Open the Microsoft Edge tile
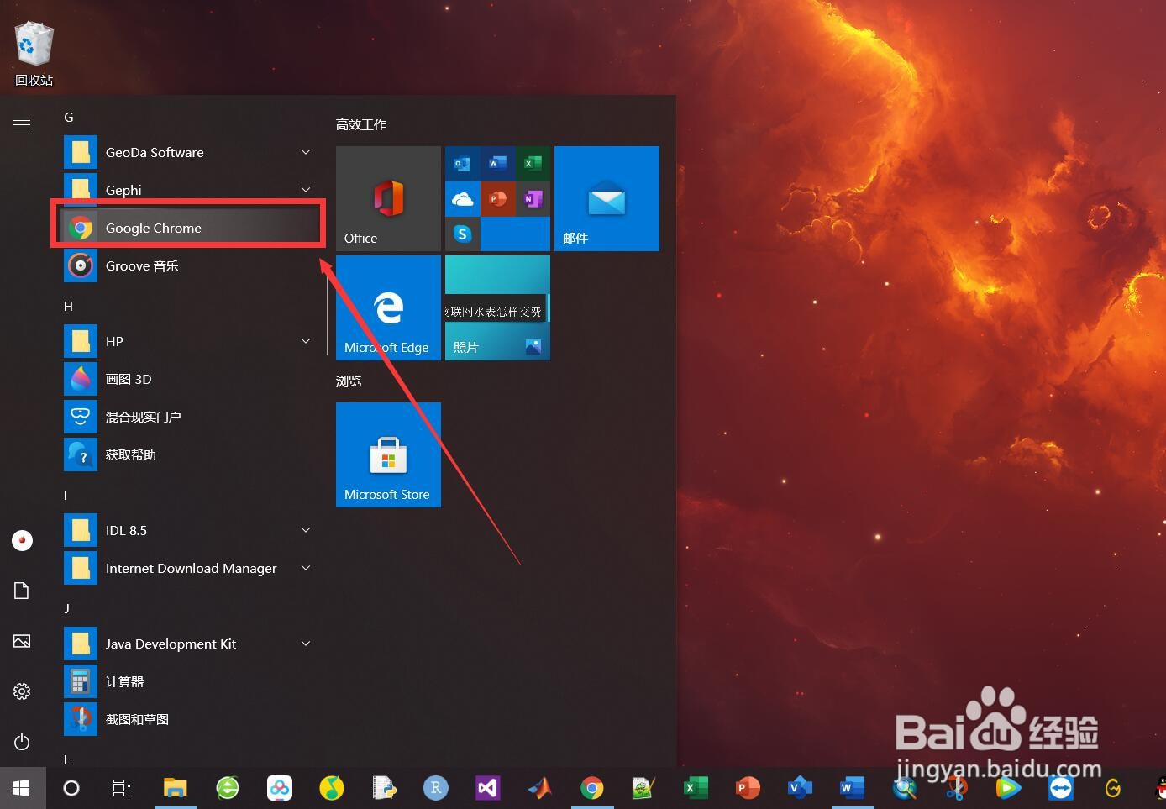The width and height of the screenshot is (1166, 809). [388, 307]
